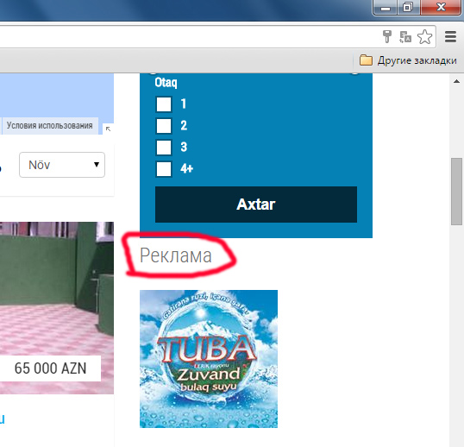Image resolution: width=464 pixels, height=447 pixels.
Task: Check the 1 room checkbox
Action: (x=164, y=104)
